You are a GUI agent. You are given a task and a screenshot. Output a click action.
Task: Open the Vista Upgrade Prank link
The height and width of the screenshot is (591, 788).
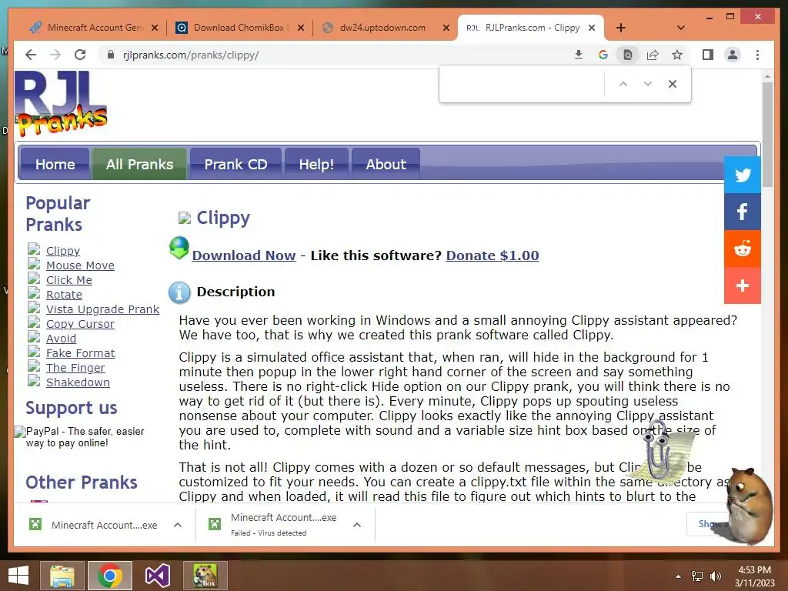pyautogui.click(x=102, y=309)
